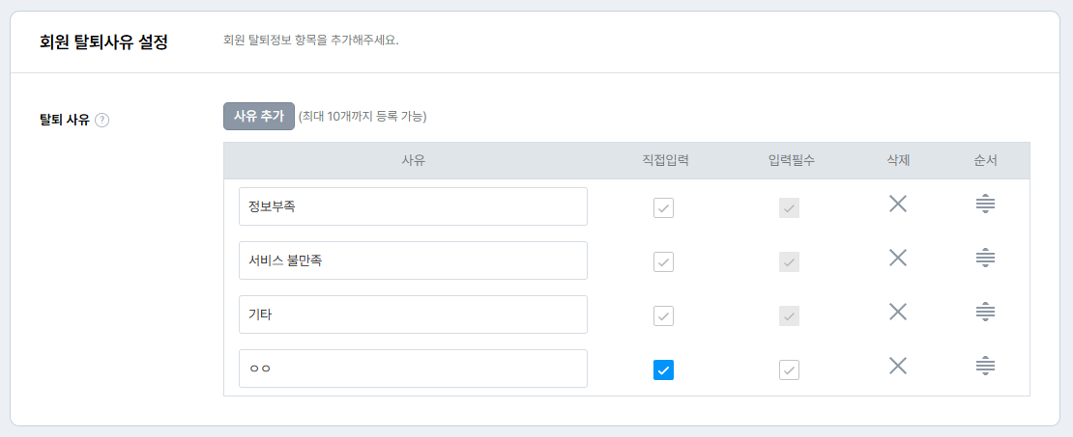Click the reorder handle for ㅇㅇ row
This screenshot has height=437, width=1073.
click(x=986, y=366)
